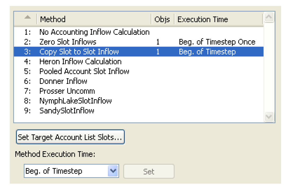This screenshot has width=287, height=187.
Task: Click the Beg. of Timestep combo box text
Action: click(x=54, y=171)
